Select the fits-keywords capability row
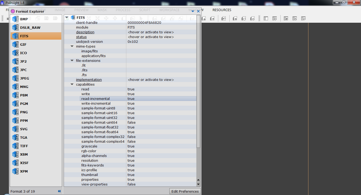The width and height of the screenshot is (361, 195). (130, 165)
